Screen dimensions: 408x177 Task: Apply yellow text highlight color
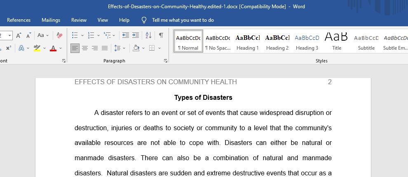(37, 48)
